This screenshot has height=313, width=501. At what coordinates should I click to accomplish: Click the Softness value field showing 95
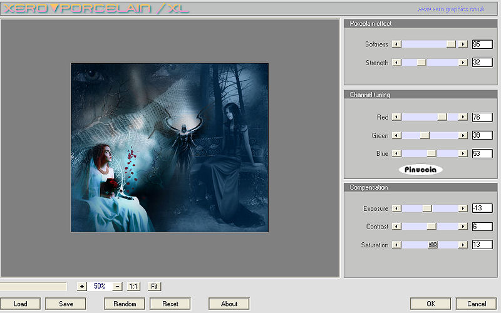[x=482, y=44]
